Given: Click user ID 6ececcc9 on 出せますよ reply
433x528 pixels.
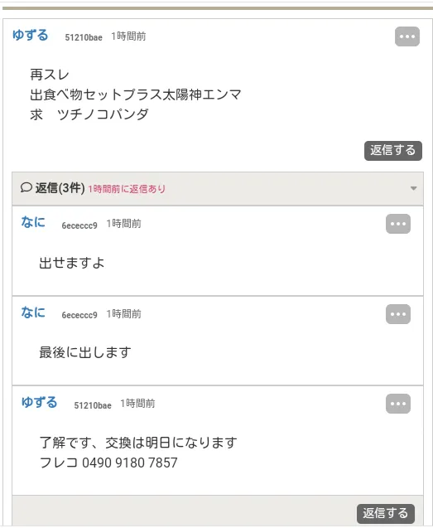Looking at the screenshot, I should point(79,225).
